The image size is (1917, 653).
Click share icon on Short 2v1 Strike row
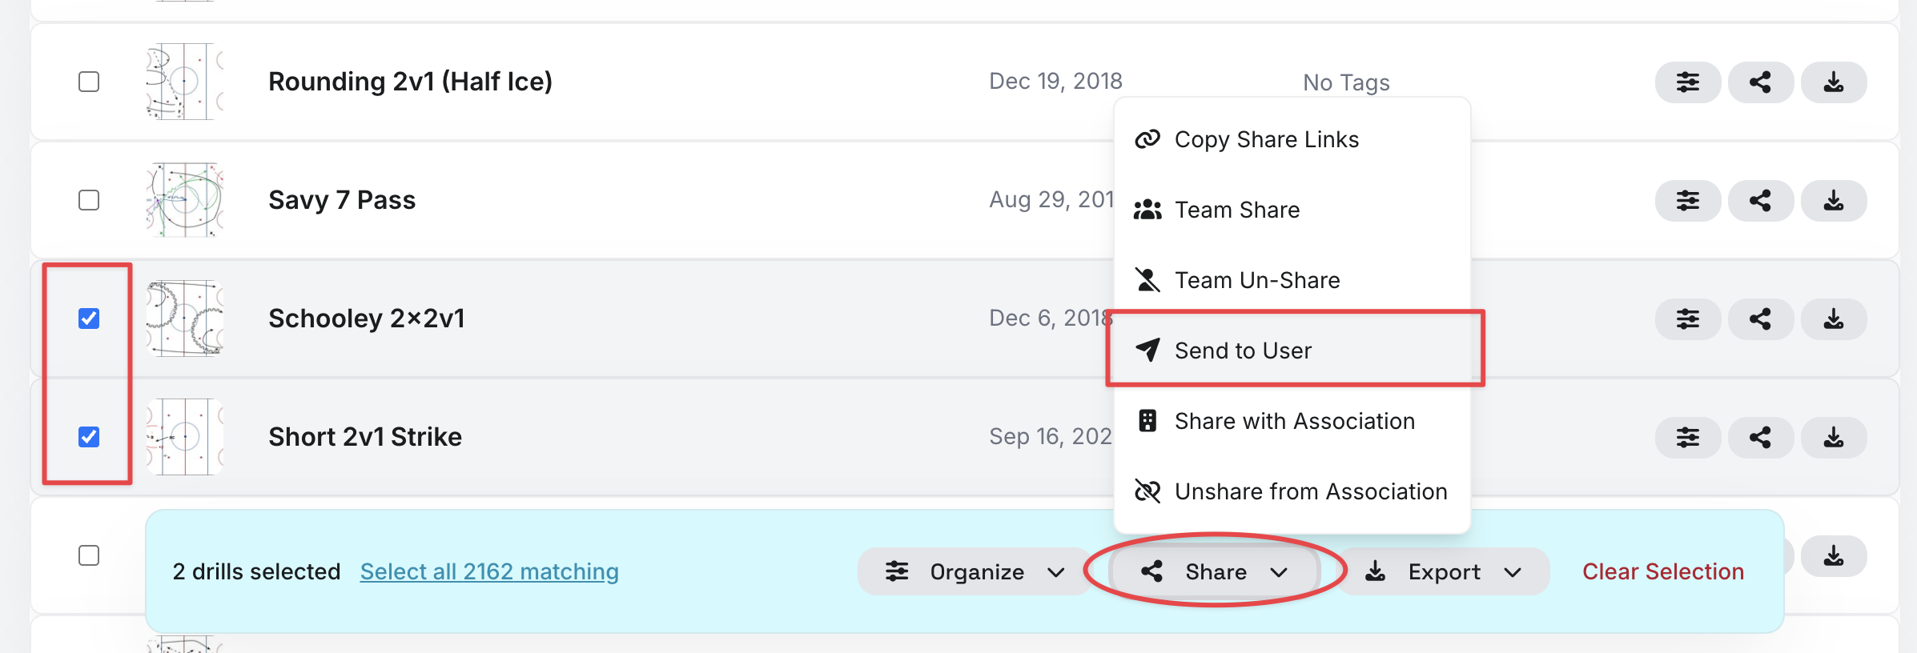pos(1760,438)
